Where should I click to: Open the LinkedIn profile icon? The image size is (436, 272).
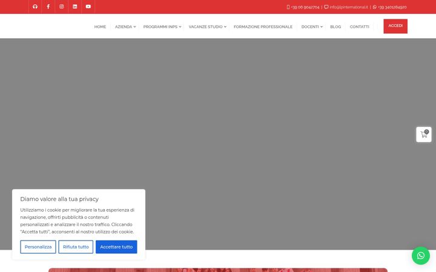point(75,7)
